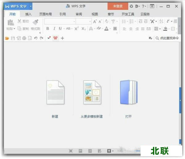
Task: Open the 开始 tab
Action: click(12, 14)
